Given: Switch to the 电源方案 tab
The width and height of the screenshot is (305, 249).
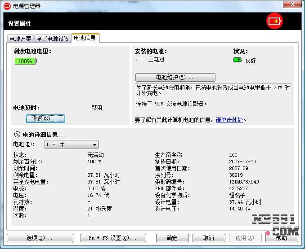Looking at the screenshot, I should pos(21,39).
